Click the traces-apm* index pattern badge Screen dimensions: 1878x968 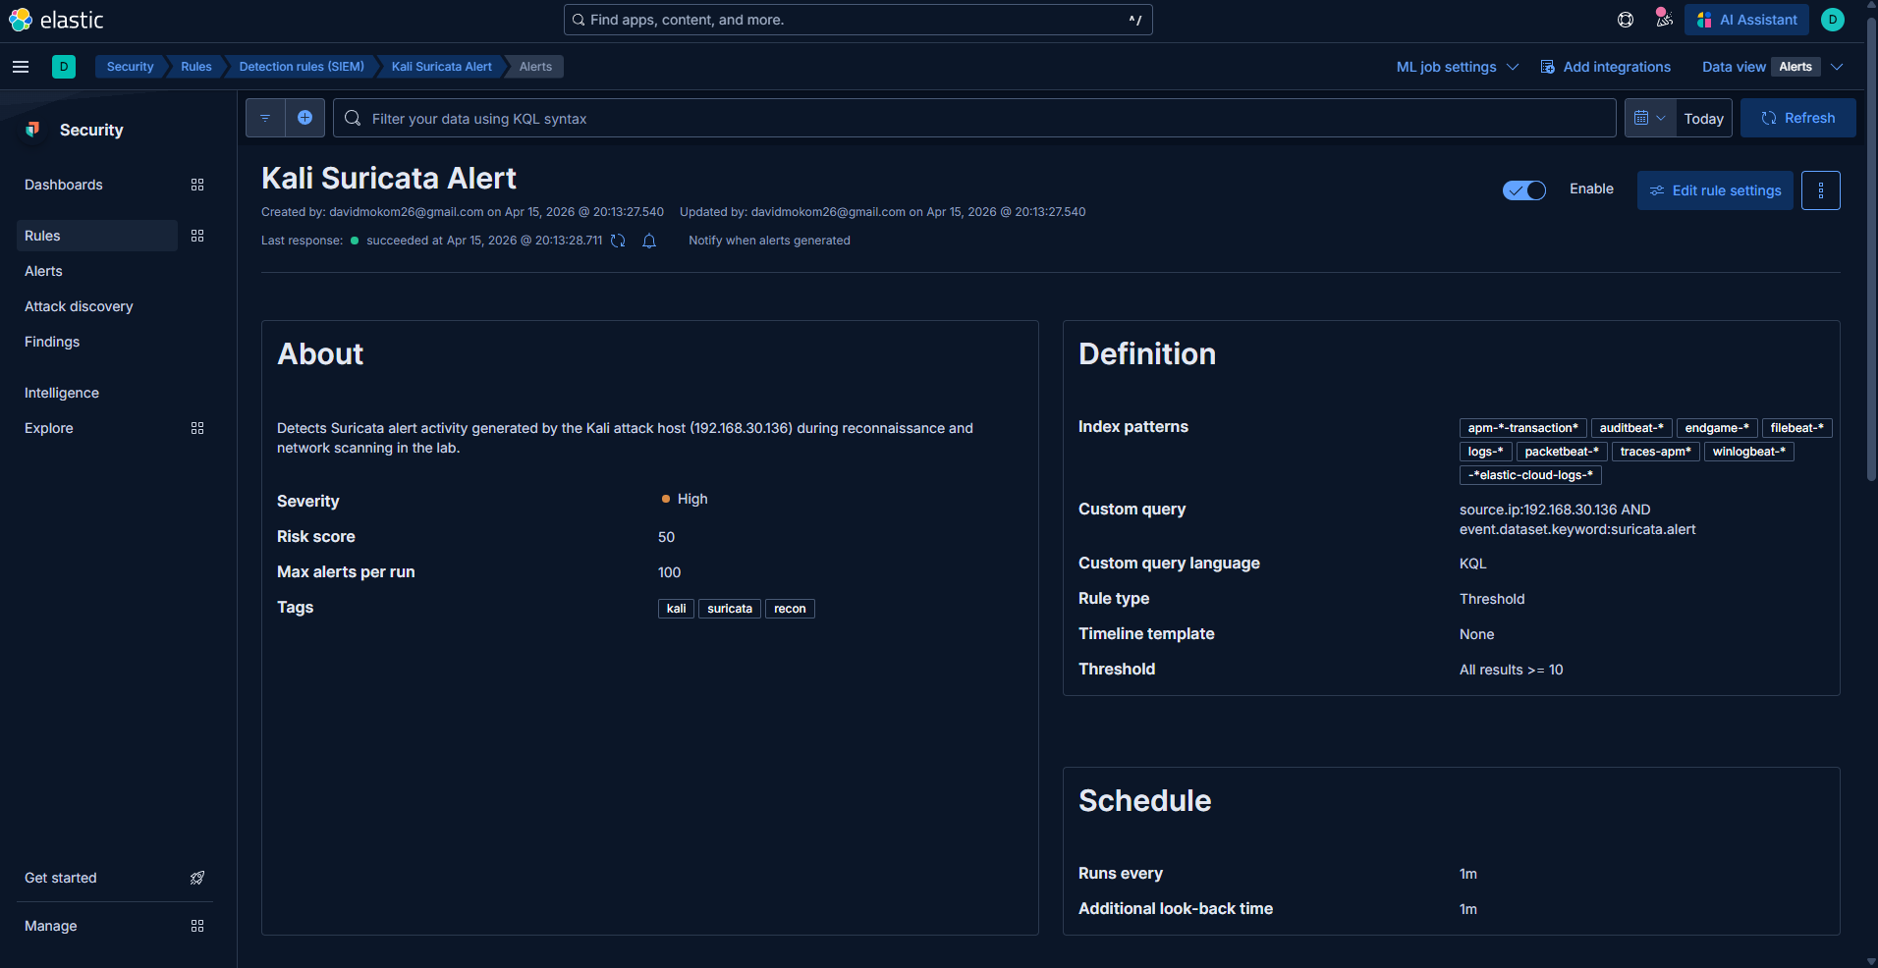click(1656, 452)
